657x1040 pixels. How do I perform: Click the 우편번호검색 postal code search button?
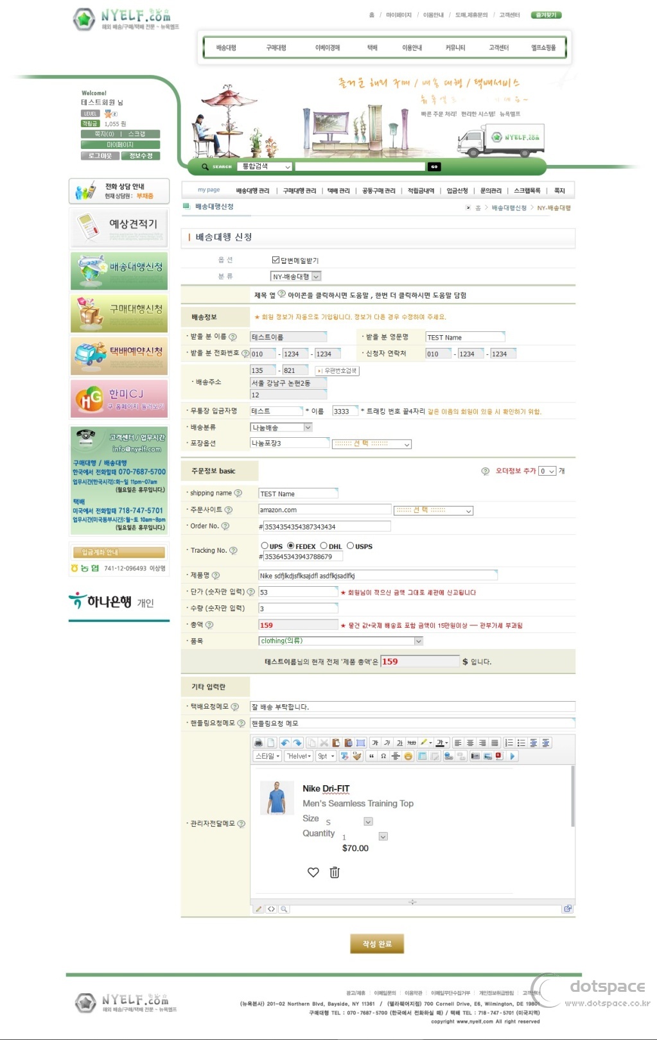tap(337, 370)
